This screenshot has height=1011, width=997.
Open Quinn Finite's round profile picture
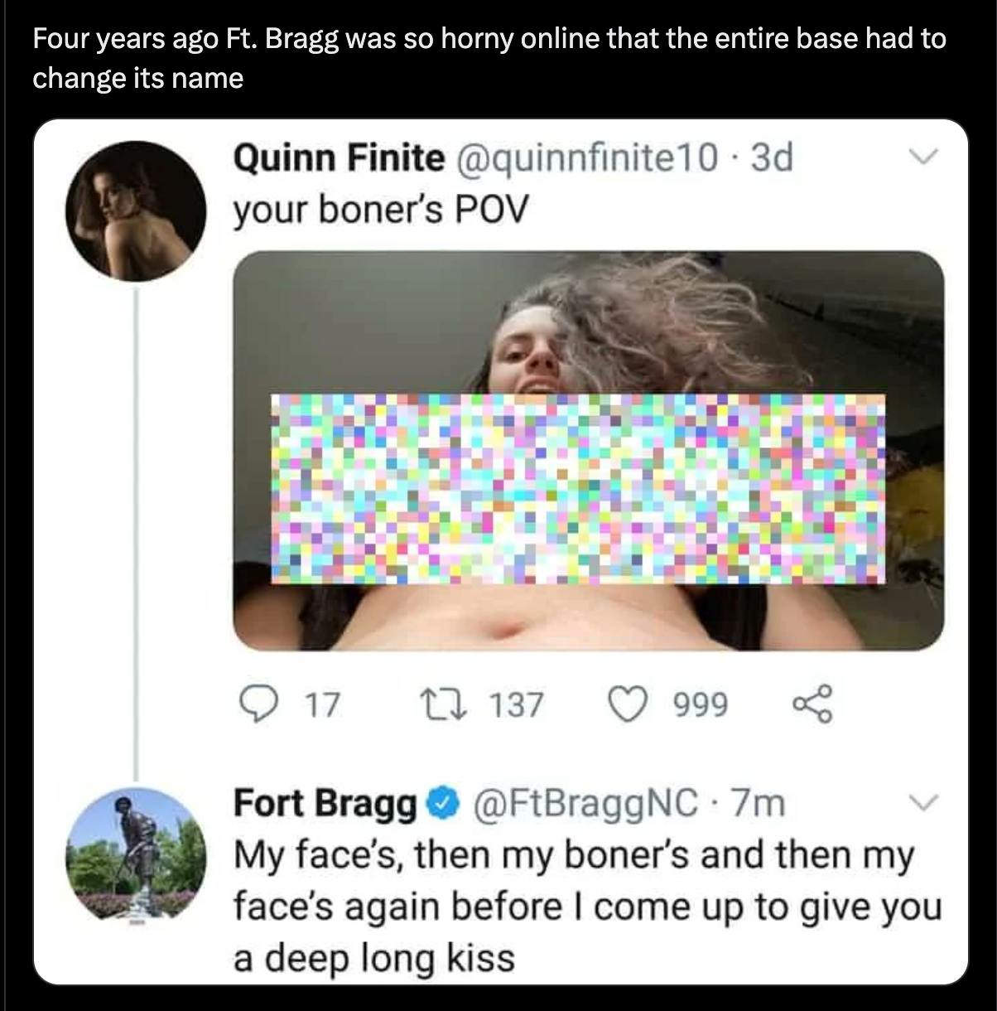[136, 211]
